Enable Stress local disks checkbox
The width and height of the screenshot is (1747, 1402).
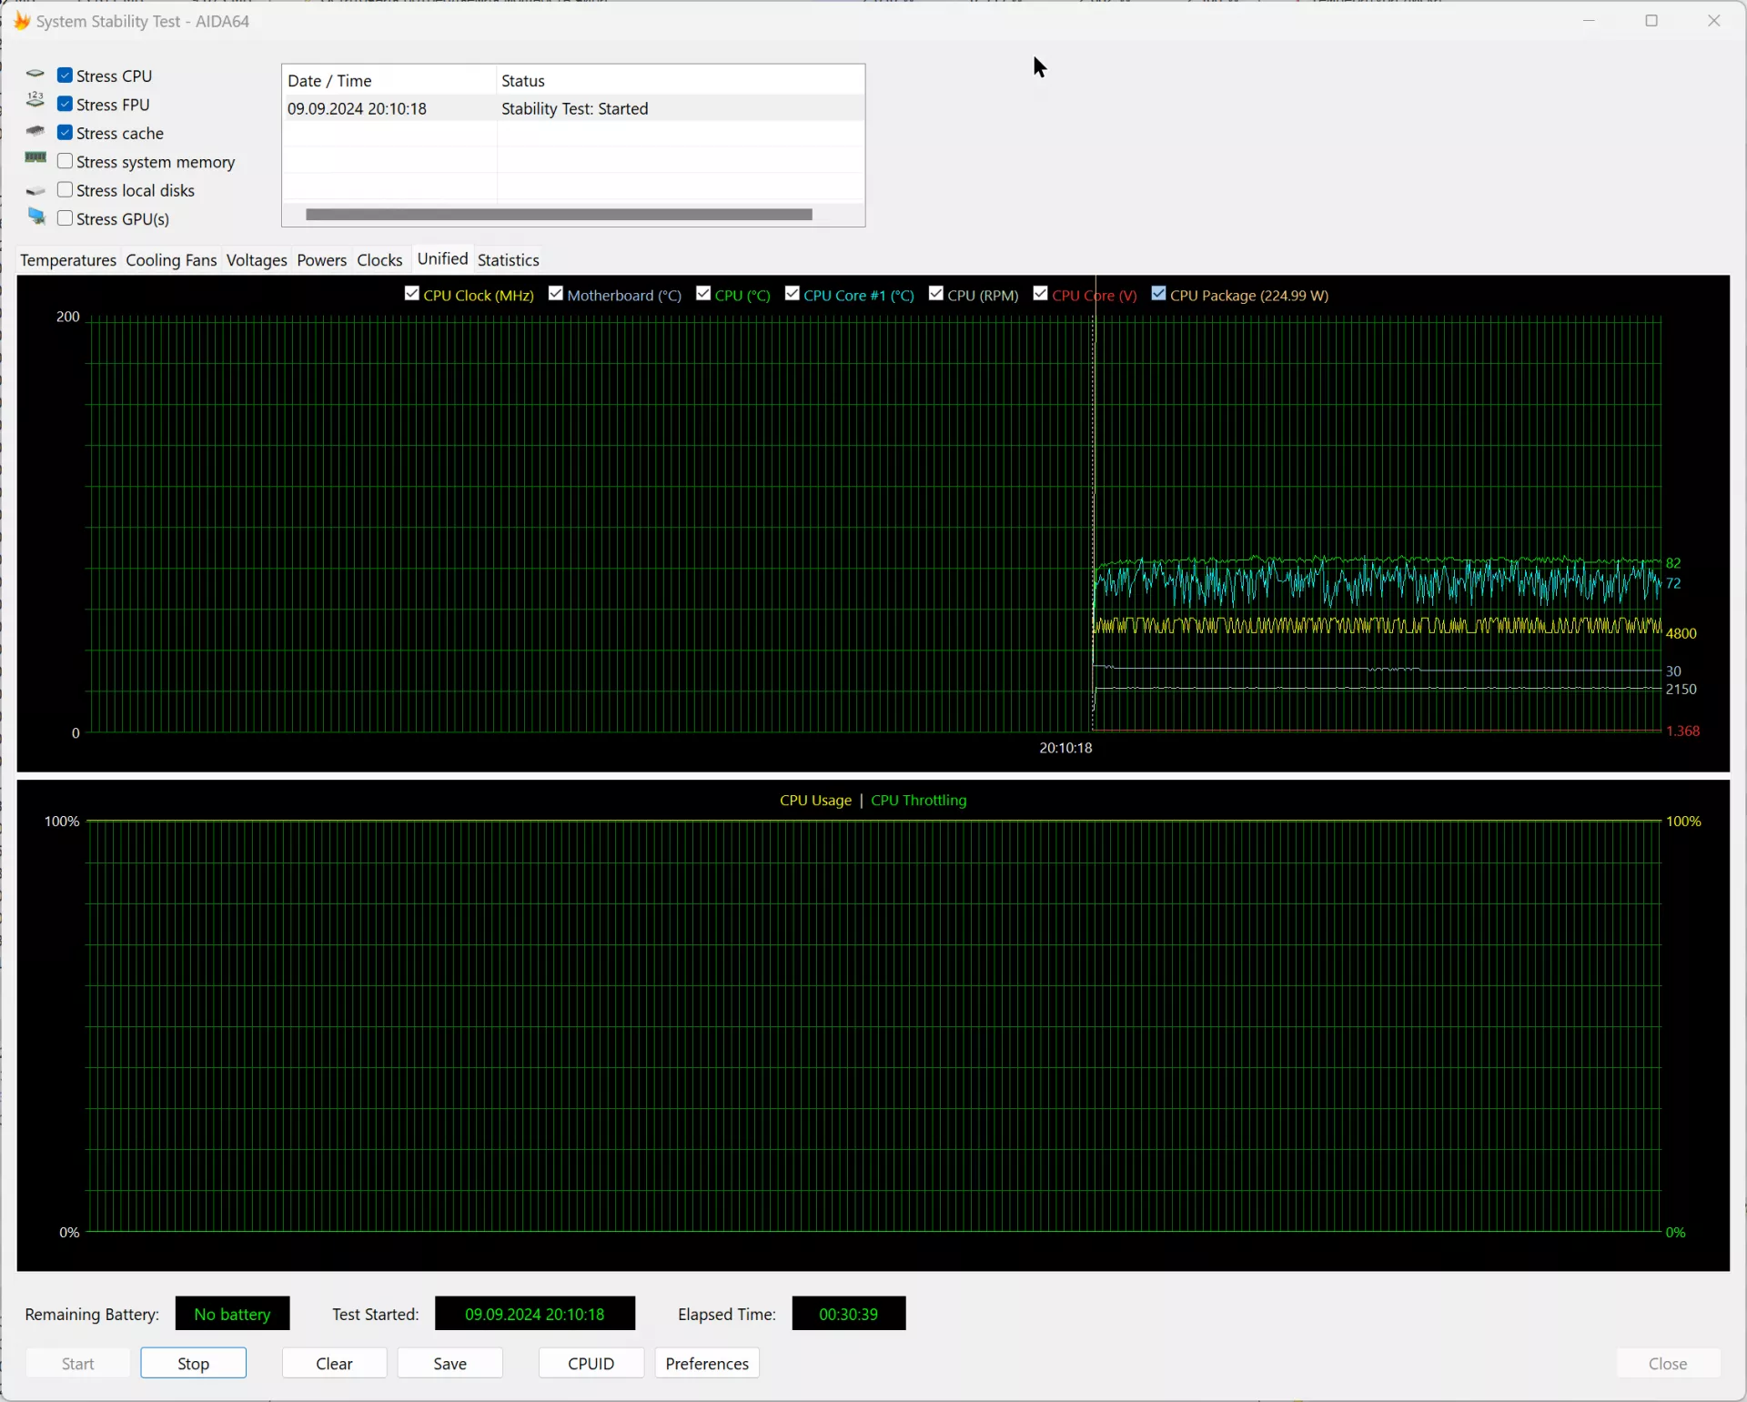65,190
